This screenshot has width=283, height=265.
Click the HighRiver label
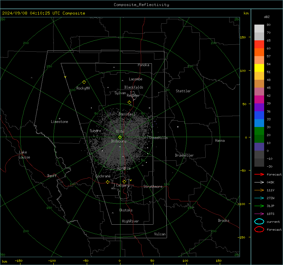[130, 221]
